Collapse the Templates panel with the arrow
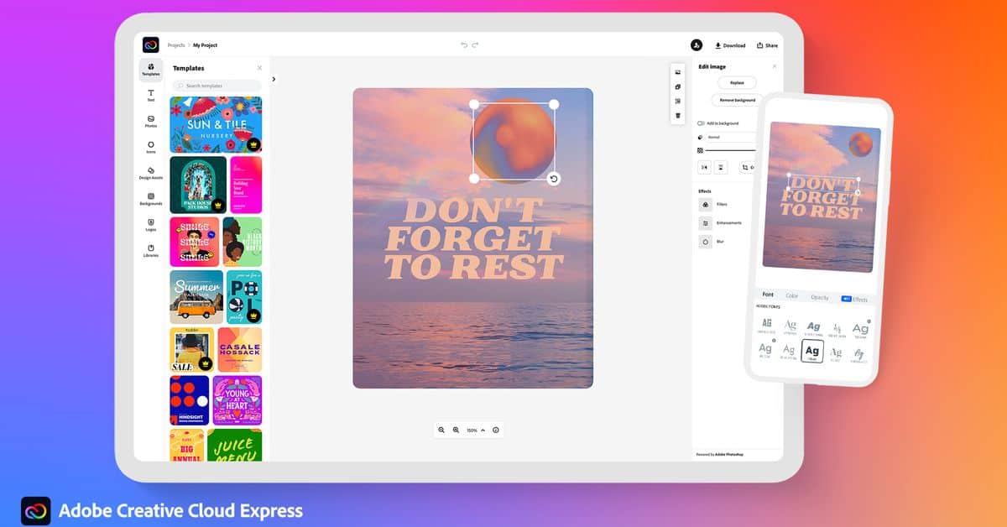The width and height of the screenshot is (1007, 527). (274, 78)
